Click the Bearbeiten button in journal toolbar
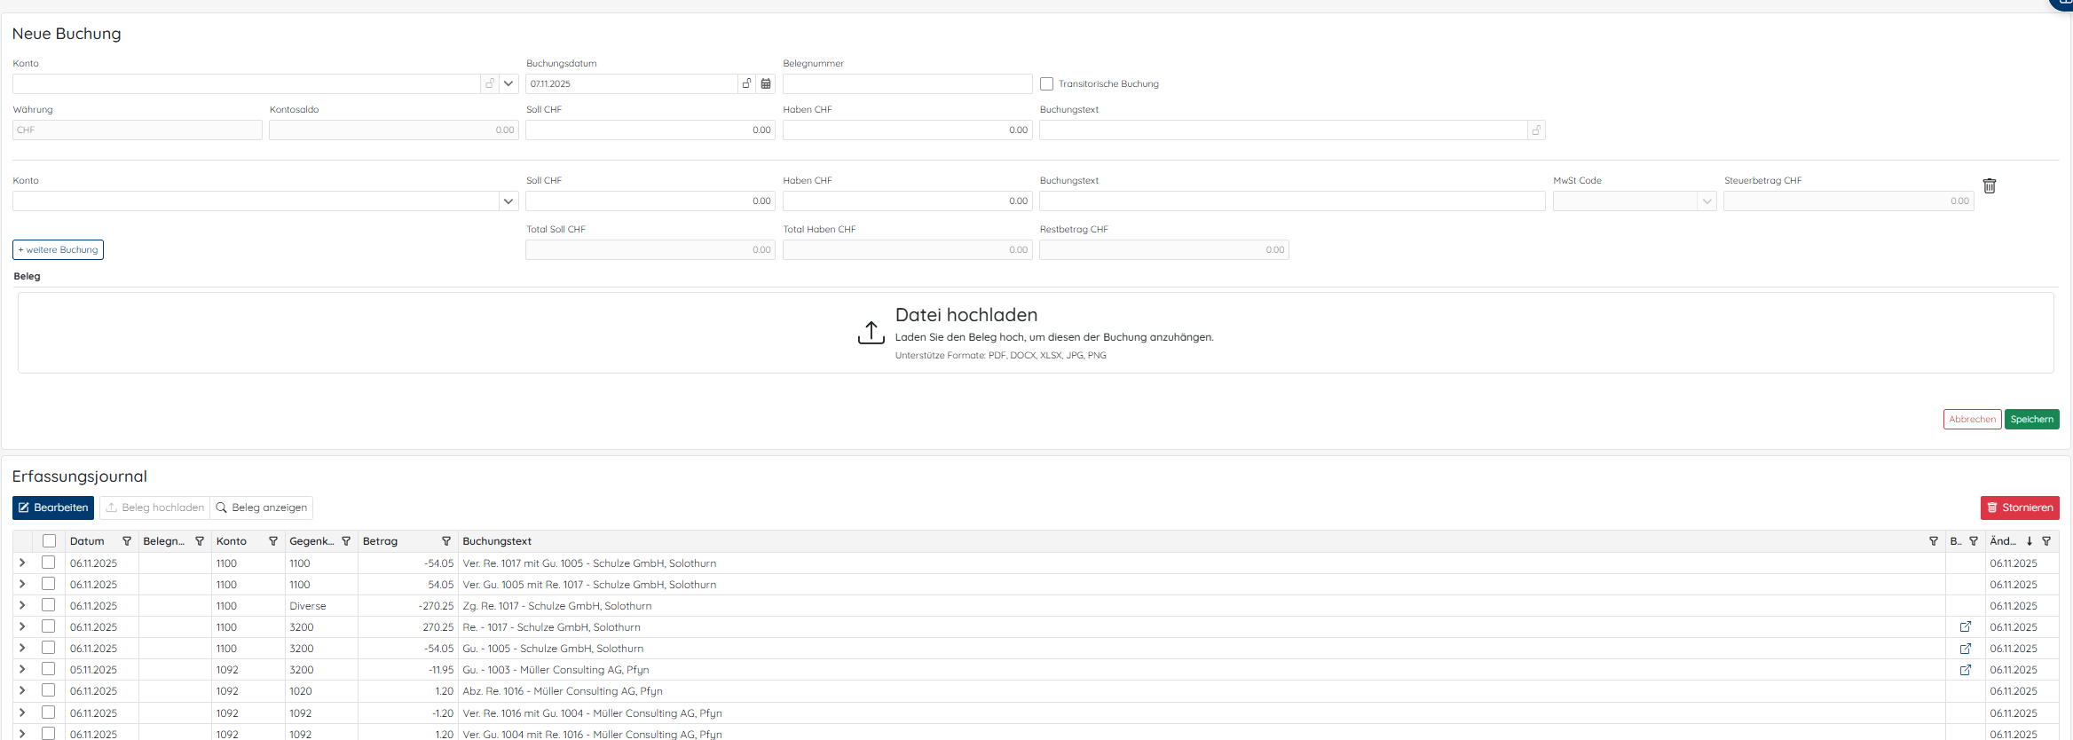Screen dimensions: 2073x740 [x=53, y=508]
